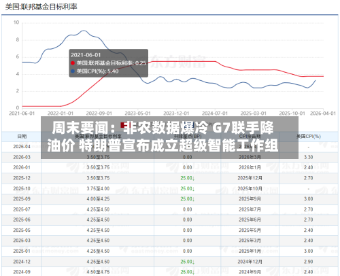Select date cell 2025-01
340x276 pixels.
point(22,251)
